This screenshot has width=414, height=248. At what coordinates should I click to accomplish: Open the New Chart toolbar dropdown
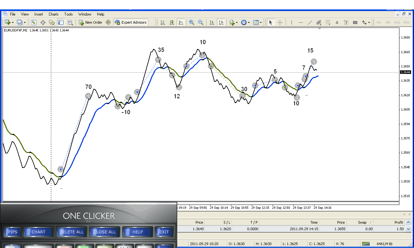pos(9,22)
